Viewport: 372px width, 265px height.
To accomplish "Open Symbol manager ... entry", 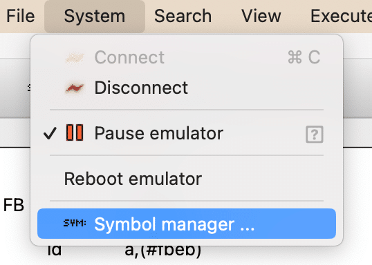I will 187,224.
